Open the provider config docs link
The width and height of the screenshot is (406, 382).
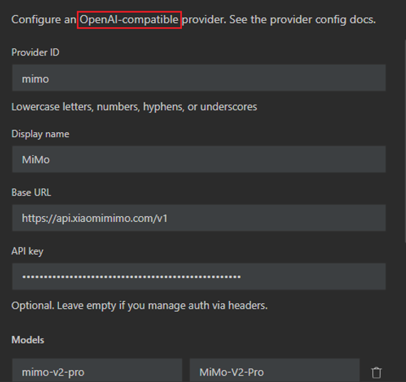[x=323, y=20]
